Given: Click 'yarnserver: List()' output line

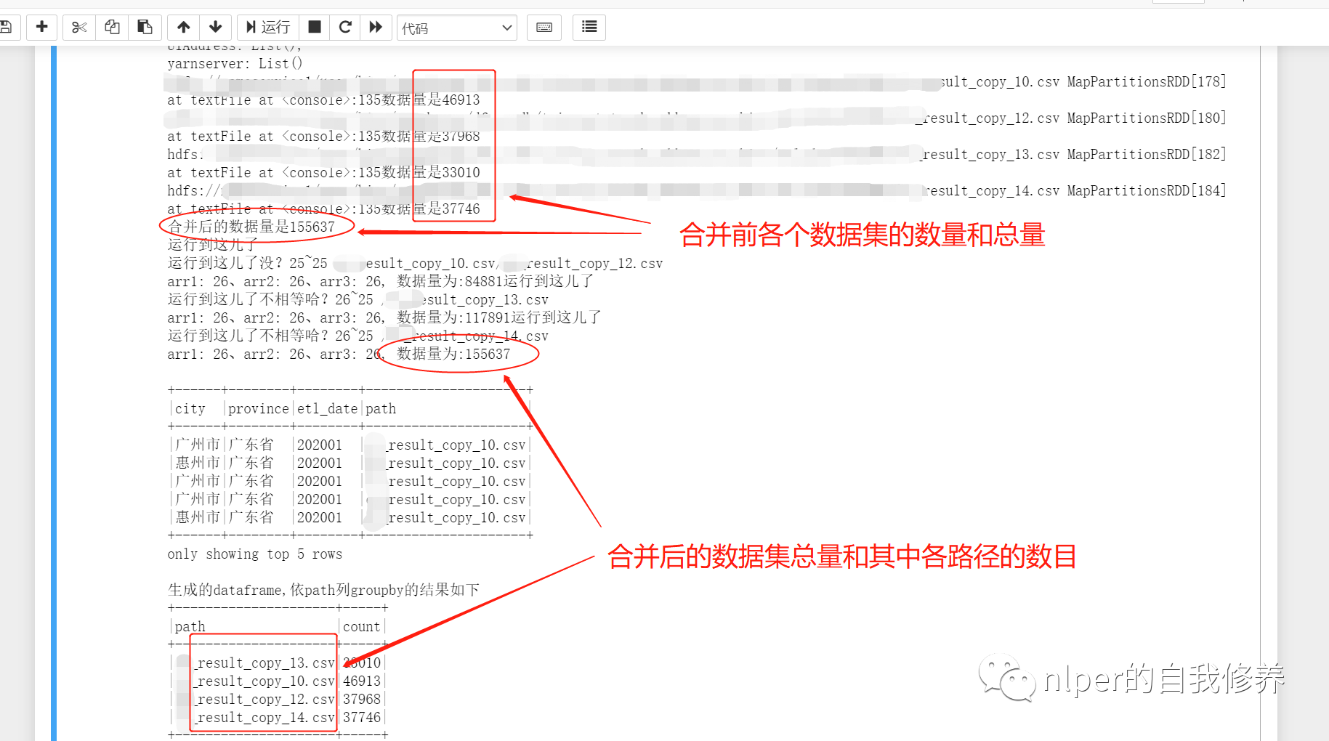Looking at the screenshot, I should (235, 63).
